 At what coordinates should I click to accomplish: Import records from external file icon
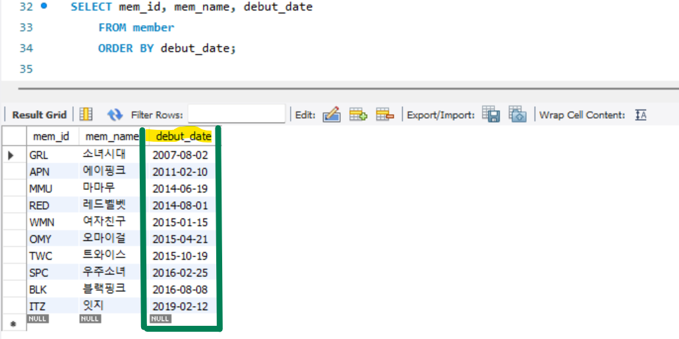(517, 115)
